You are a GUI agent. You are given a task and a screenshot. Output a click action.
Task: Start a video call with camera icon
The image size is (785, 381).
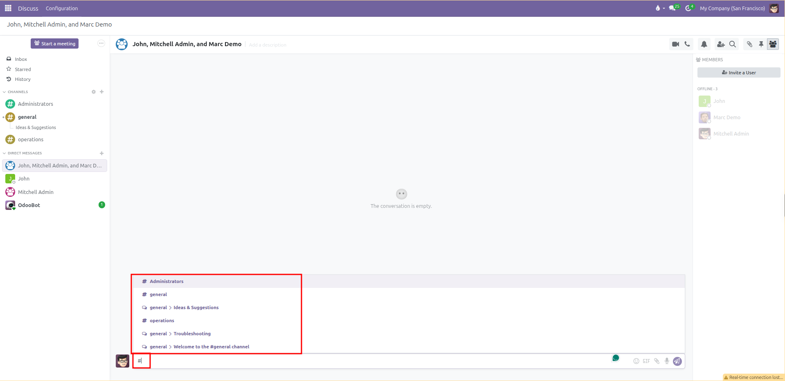click(675, 44)
